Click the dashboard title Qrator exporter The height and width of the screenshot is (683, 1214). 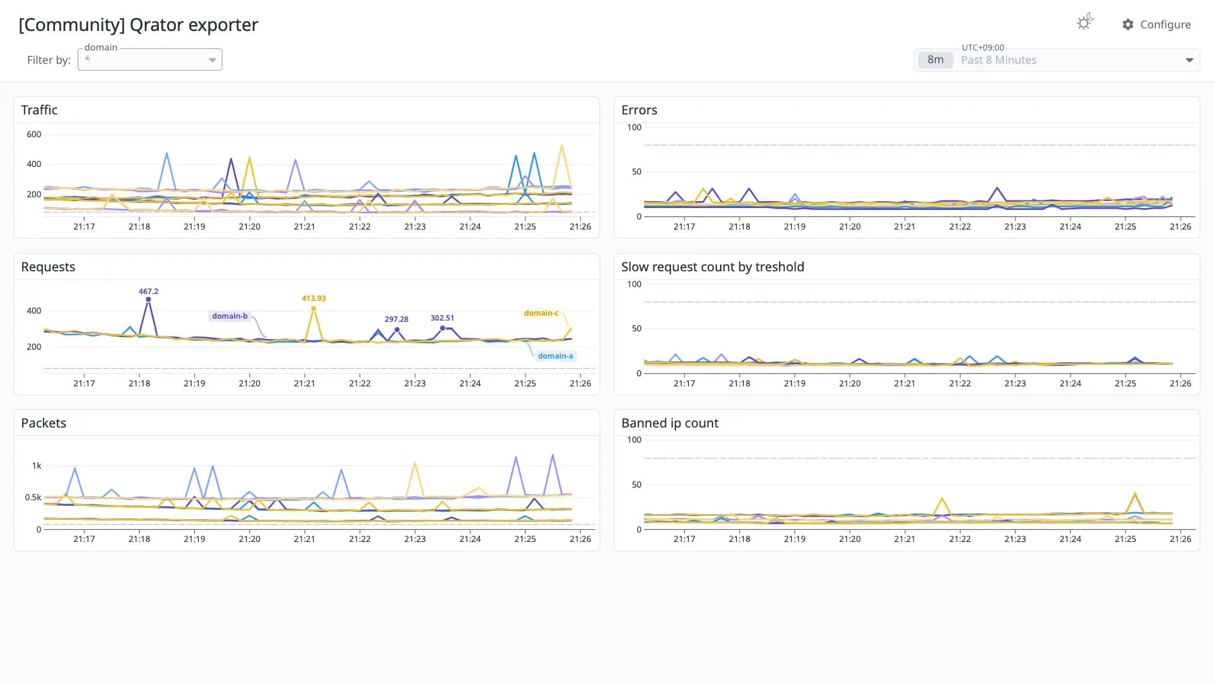coord(138,25)
